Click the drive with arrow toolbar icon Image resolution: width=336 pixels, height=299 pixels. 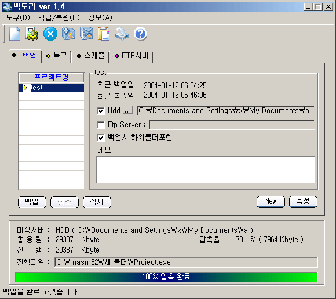point(122,34)
